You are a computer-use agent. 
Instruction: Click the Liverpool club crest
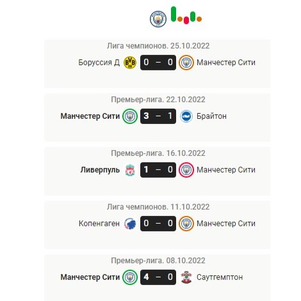click(130, 170)
